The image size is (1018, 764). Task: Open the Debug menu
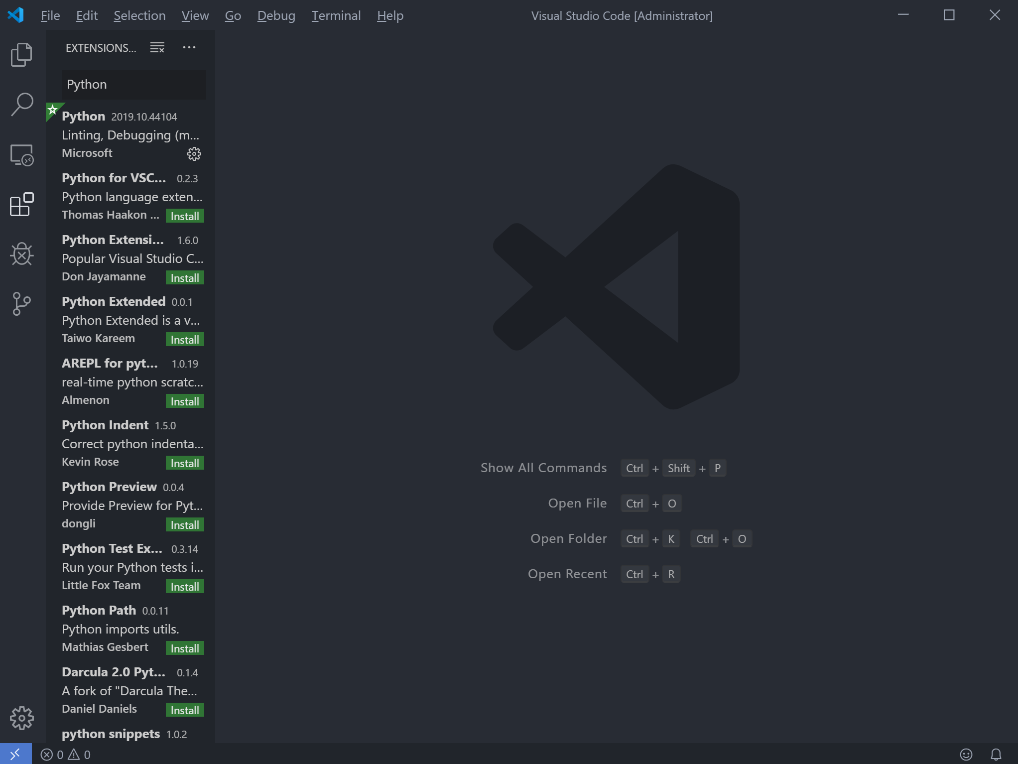pos(276,15)
